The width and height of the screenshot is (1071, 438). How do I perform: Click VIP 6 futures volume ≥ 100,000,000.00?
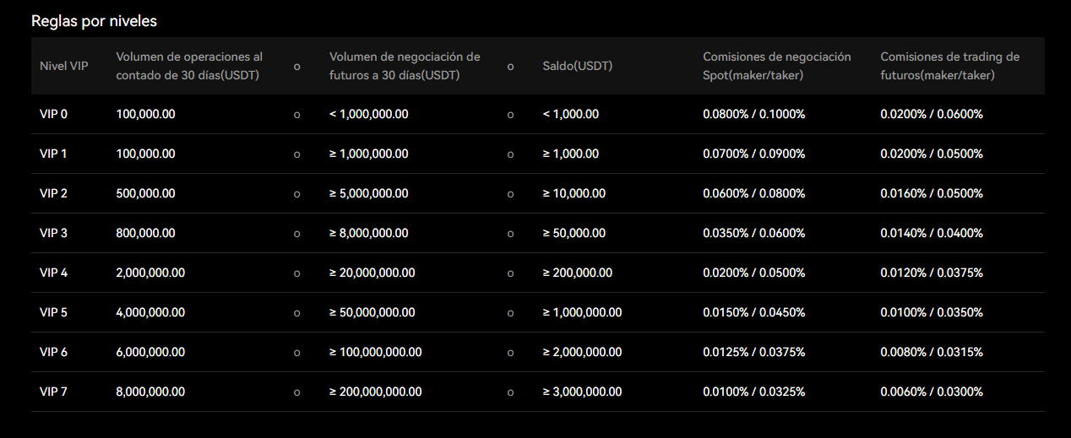click(x=376, y=352)
